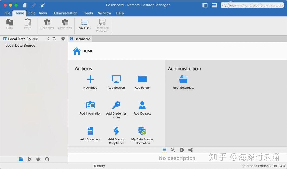The width and height of the screenshot is (287, 169).
Task: Switch to the Administration menu
Action: point(65,13)
